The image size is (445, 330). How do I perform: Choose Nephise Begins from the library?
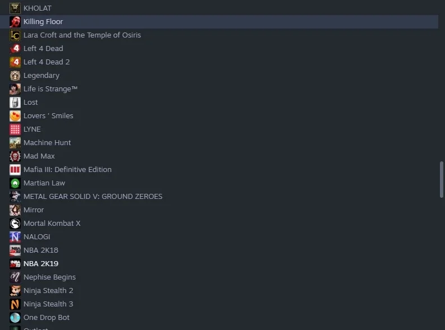tap(219, 277)
